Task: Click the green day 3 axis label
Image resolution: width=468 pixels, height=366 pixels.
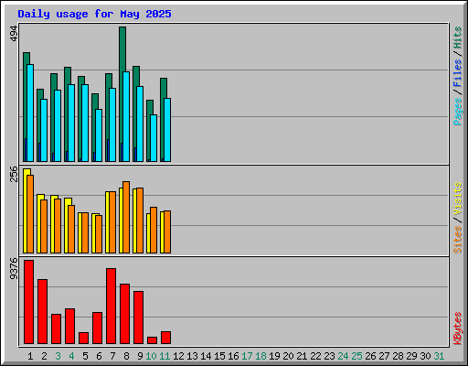Action: (58, 356)
